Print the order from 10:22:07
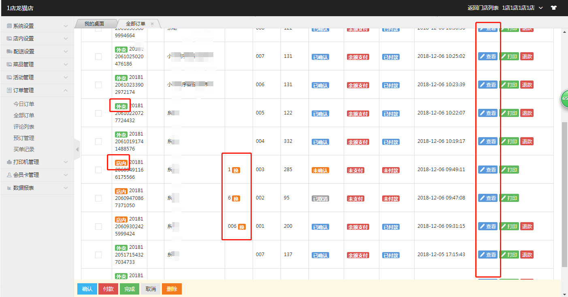 click(x=509, y=113)
